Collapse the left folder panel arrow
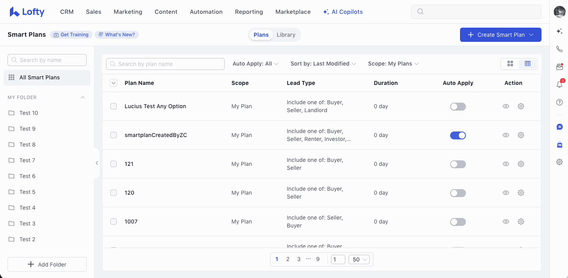 coord(97,163)
